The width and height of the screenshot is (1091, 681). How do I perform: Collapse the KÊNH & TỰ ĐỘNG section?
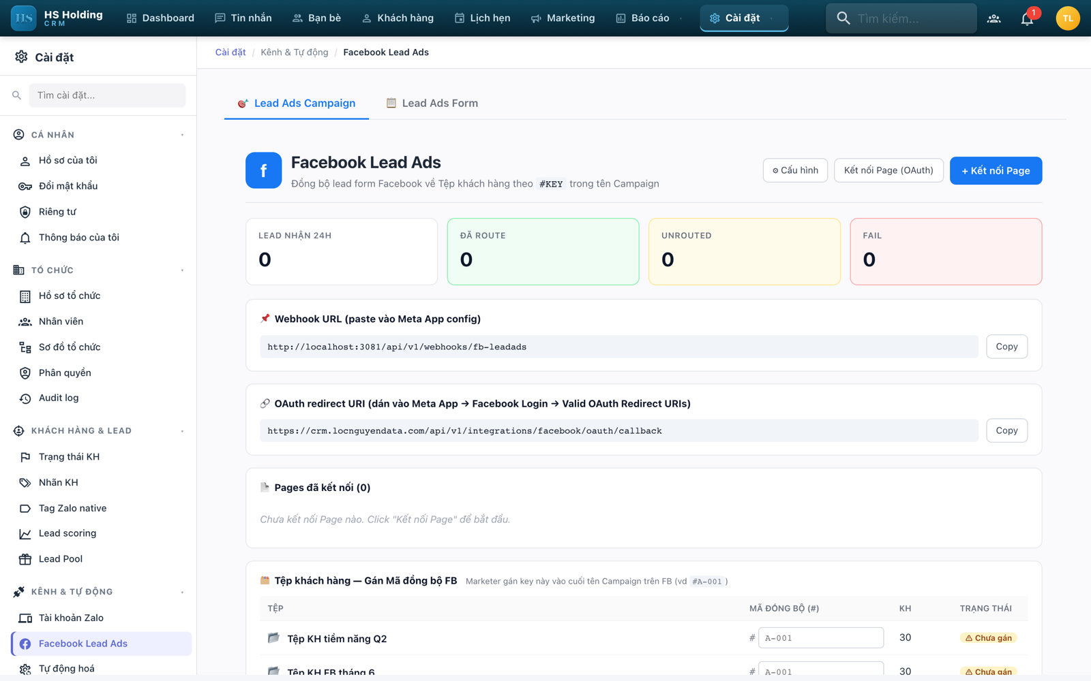tap(182, 592)
